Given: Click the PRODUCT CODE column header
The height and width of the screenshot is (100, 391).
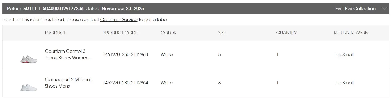Looking at the screenshot, I should pos(120,33).
